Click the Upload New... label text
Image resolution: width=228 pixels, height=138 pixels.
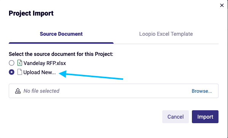click(x=40, y=72)
